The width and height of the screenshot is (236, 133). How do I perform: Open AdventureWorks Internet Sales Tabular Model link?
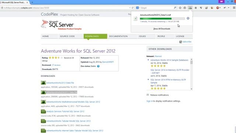(75, 130)
